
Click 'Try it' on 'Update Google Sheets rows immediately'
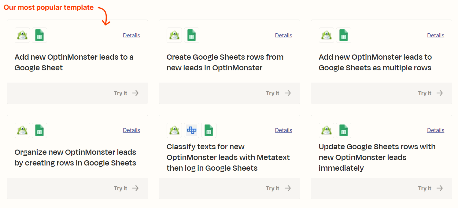coord(425,188)
